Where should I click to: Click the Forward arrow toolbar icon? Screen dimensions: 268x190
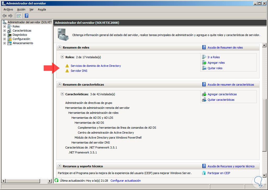click(10, 16)
